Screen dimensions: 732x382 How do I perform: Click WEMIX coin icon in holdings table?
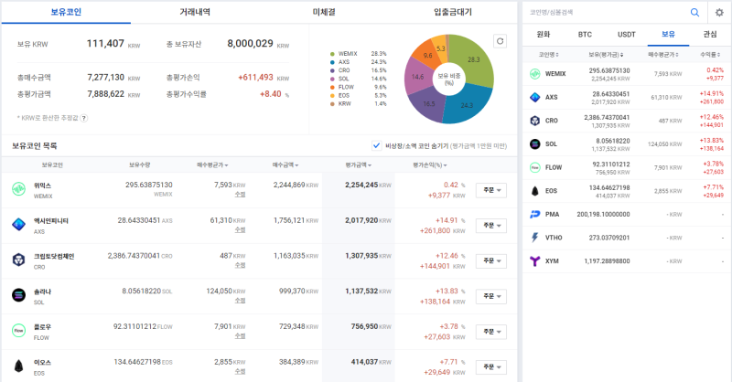[x=18, y=189]
